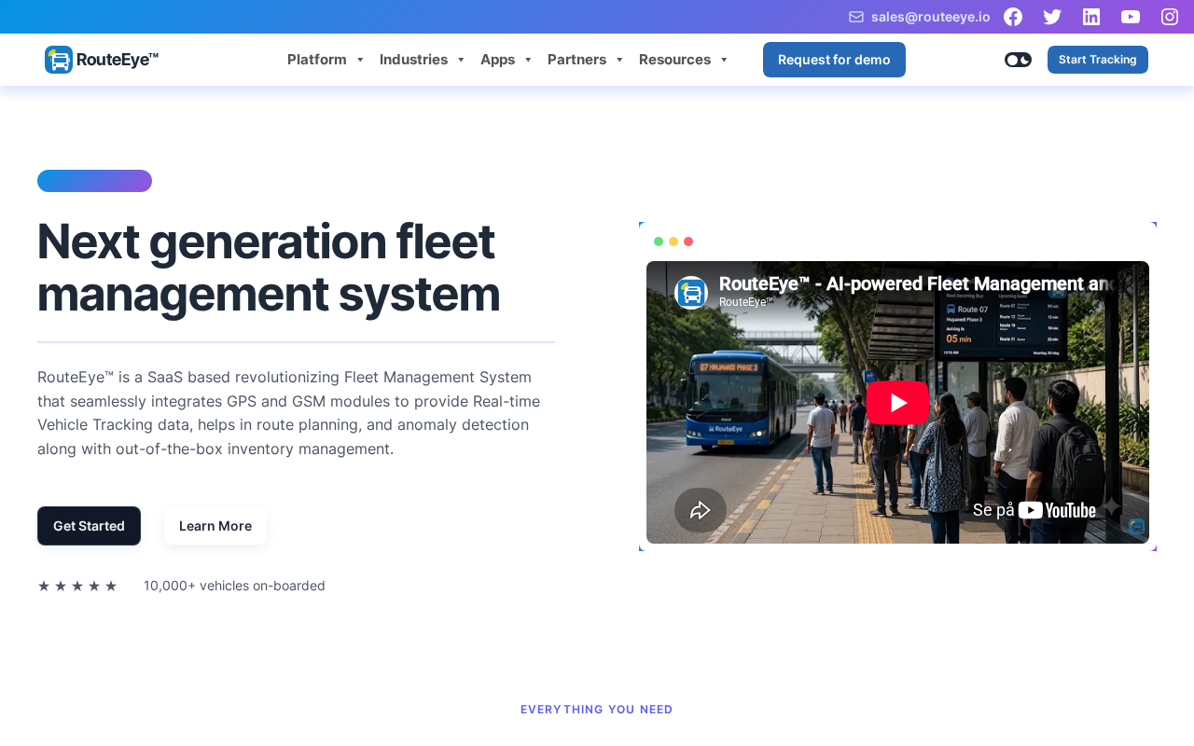1194x746 pixels.
Task: Click the five-star rating row
Action: pos(77,586)
